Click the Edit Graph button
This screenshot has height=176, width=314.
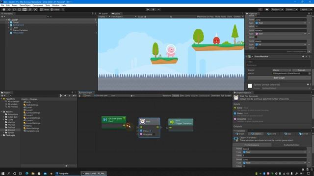(x=279, y=78)
